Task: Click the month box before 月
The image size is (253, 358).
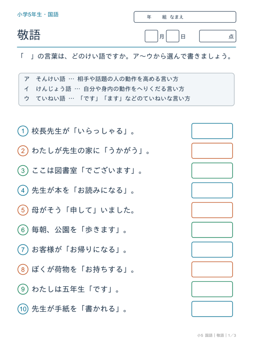Action: tap(151, 36)
